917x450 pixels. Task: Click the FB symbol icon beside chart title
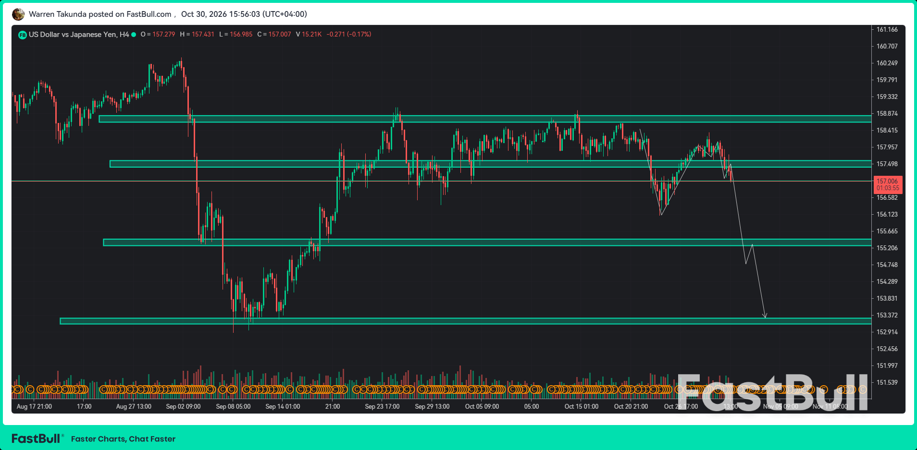[22, 35]
